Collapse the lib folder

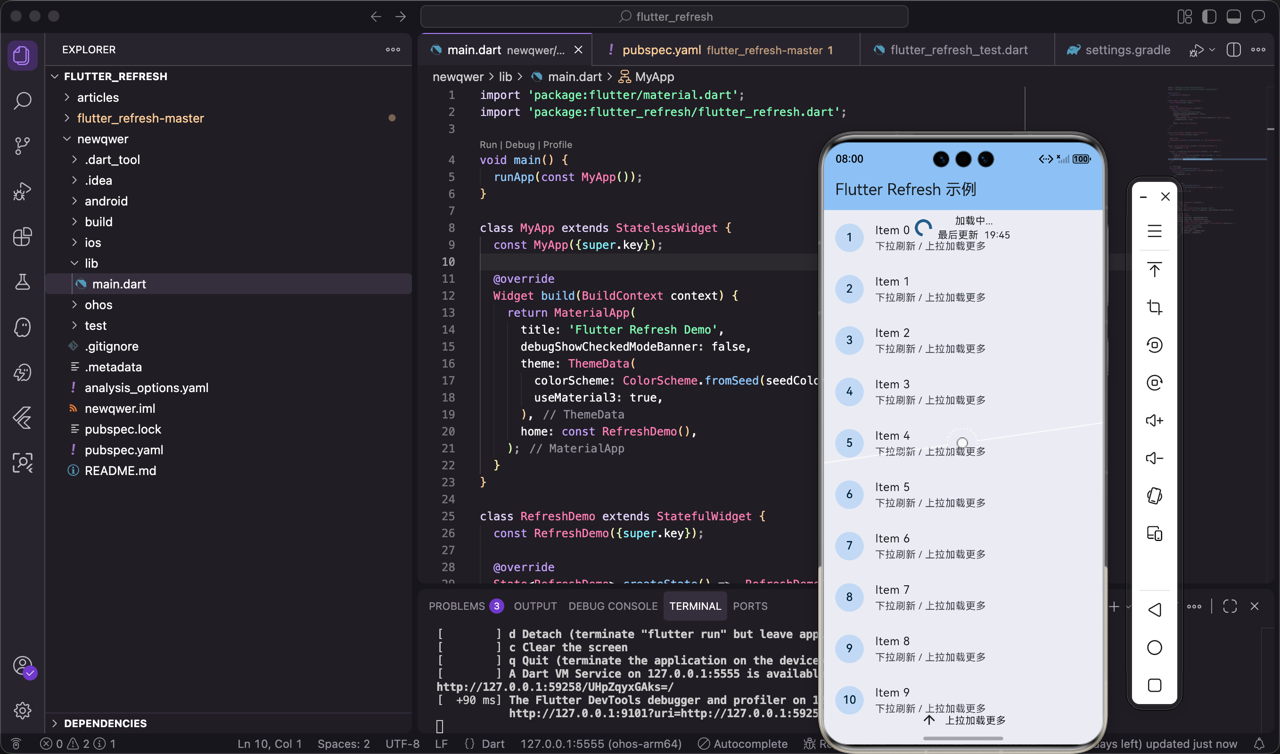91,263
